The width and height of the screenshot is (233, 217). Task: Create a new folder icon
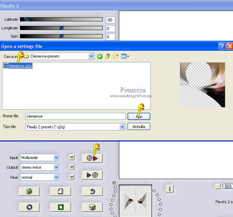(x=116, y=56)
